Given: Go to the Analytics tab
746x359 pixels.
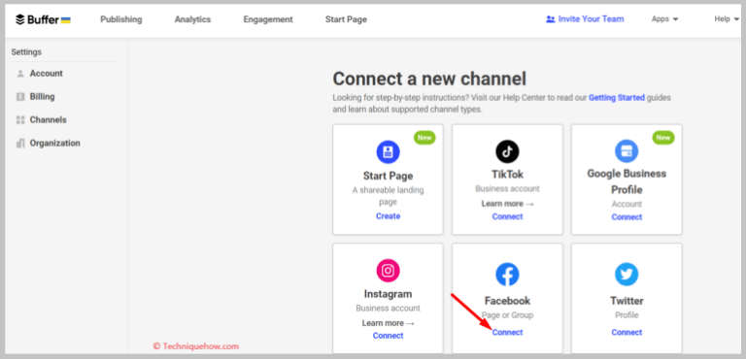Looking at the screenshot, I should point(192,19).
